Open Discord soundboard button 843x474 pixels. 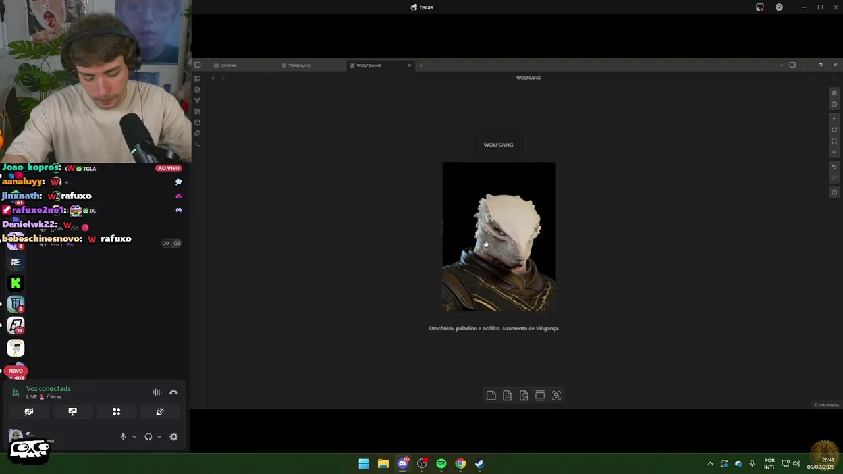(160, 411)
